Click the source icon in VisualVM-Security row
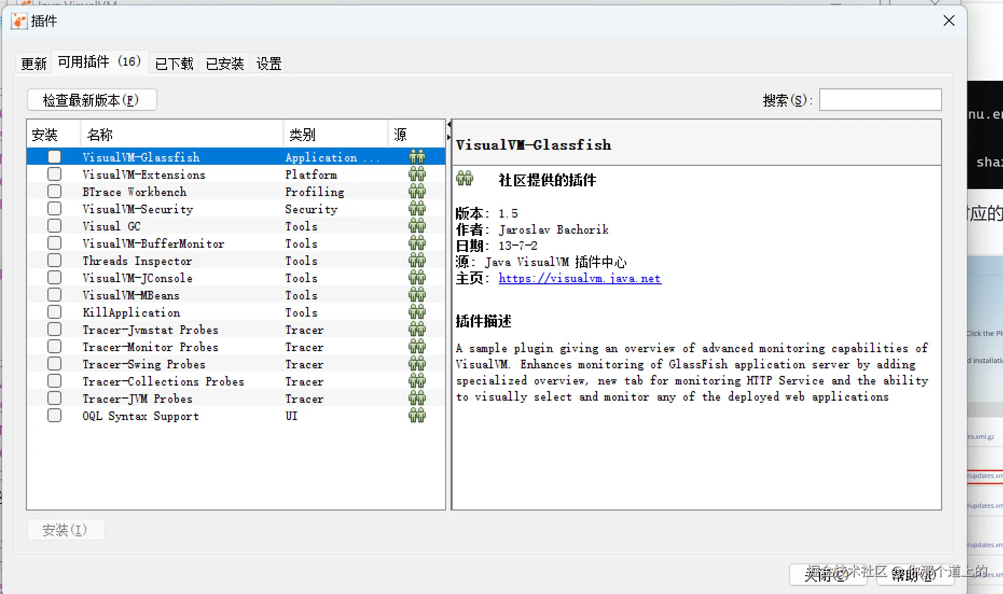Viewport: 1003px width, 594px height. 417,208
